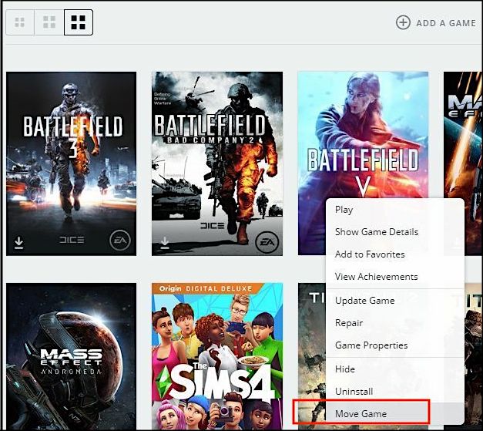The image size is (483, 431).
Task: Open the Sims 4 game tile
Action: click(x=216, y=356)
